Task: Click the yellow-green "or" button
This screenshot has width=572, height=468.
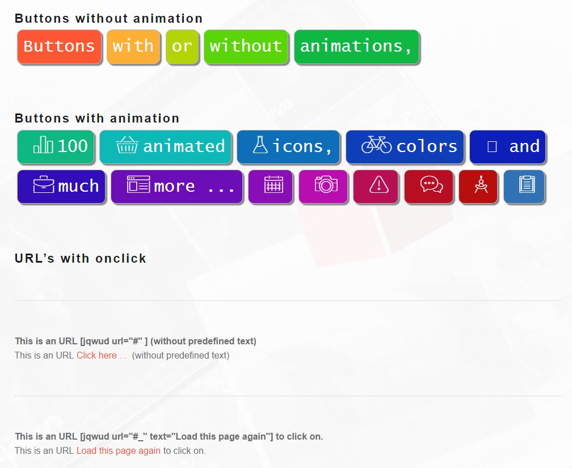Action: pyautogui.click(x=182, y=47)
